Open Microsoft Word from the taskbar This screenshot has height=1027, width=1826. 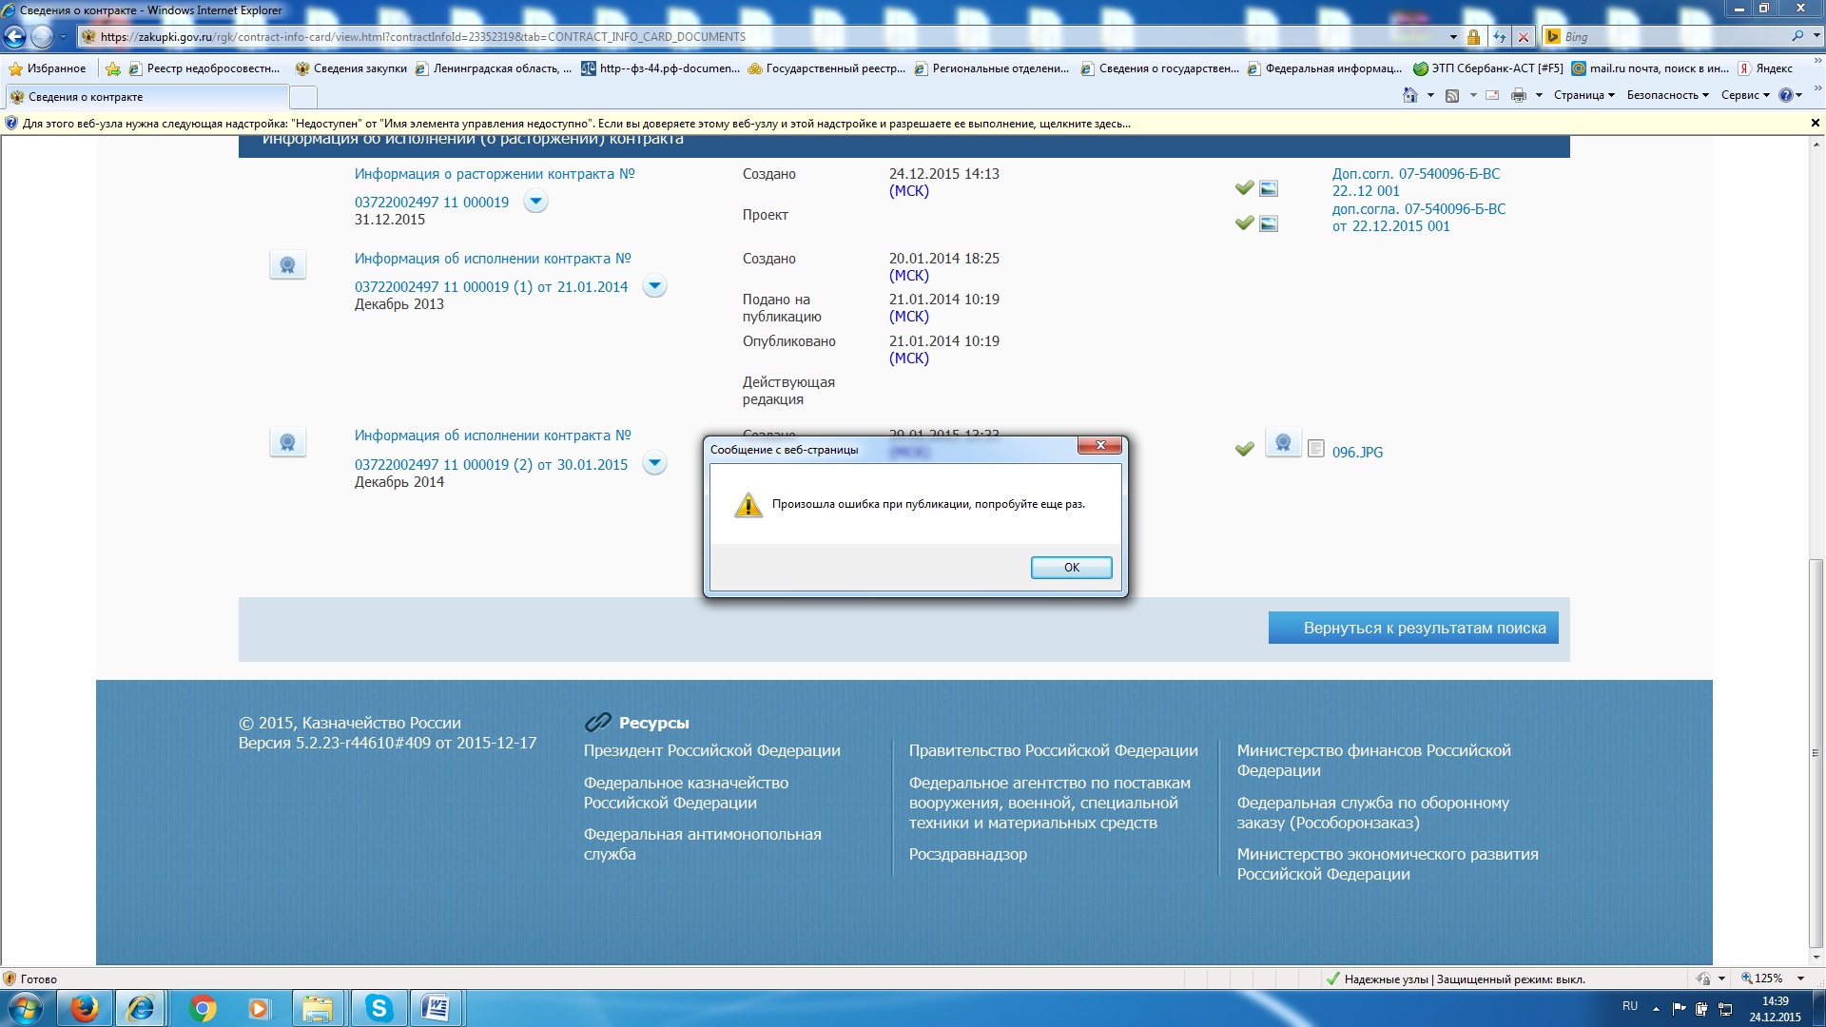(x=437, y=1008)
